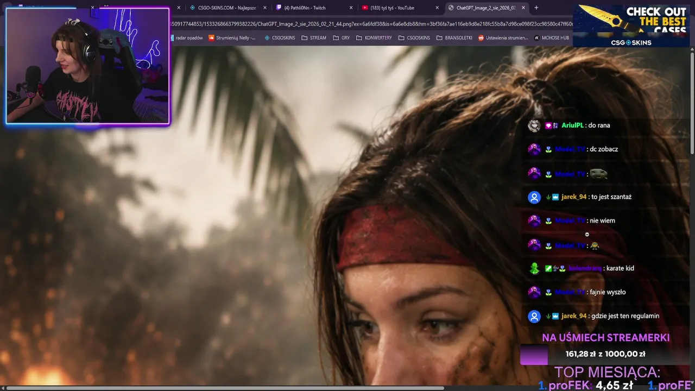The width and height of the screenshot is (695, 391).
Task: Click the frog emote in chat
Action: 598,174
